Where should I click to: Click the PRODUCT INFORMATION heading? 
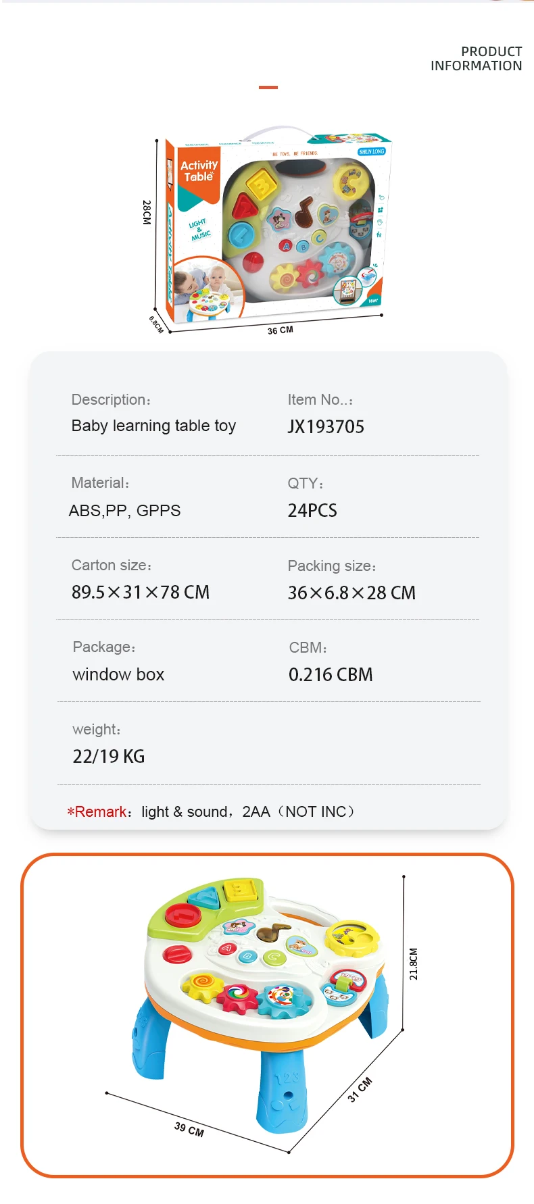coord(477,59)
